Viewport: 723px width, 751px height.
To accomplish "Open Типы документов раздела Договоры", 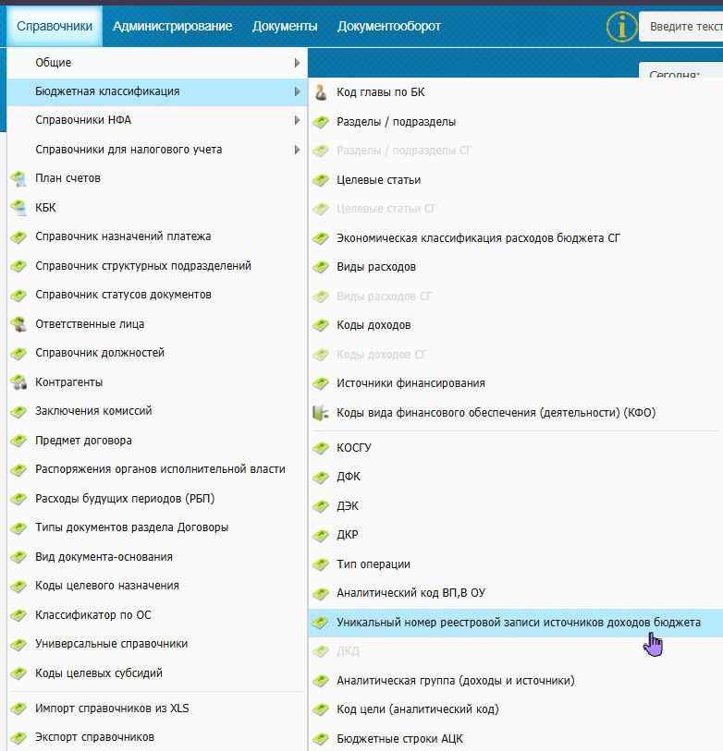I will (x=157, y=527).
